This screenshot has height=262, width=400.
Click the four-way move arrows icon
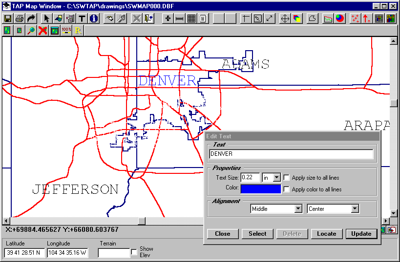(x=285, y=19)
